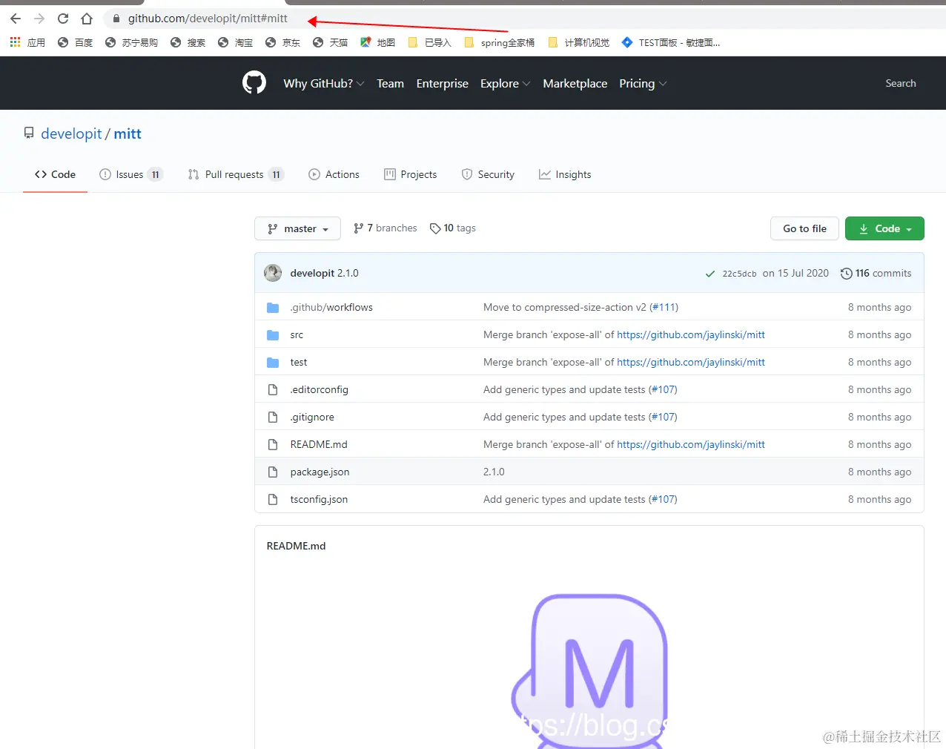This screenshot has width=946, height=749.
Task: Open the .gitignore file
Action: (312, 417)
